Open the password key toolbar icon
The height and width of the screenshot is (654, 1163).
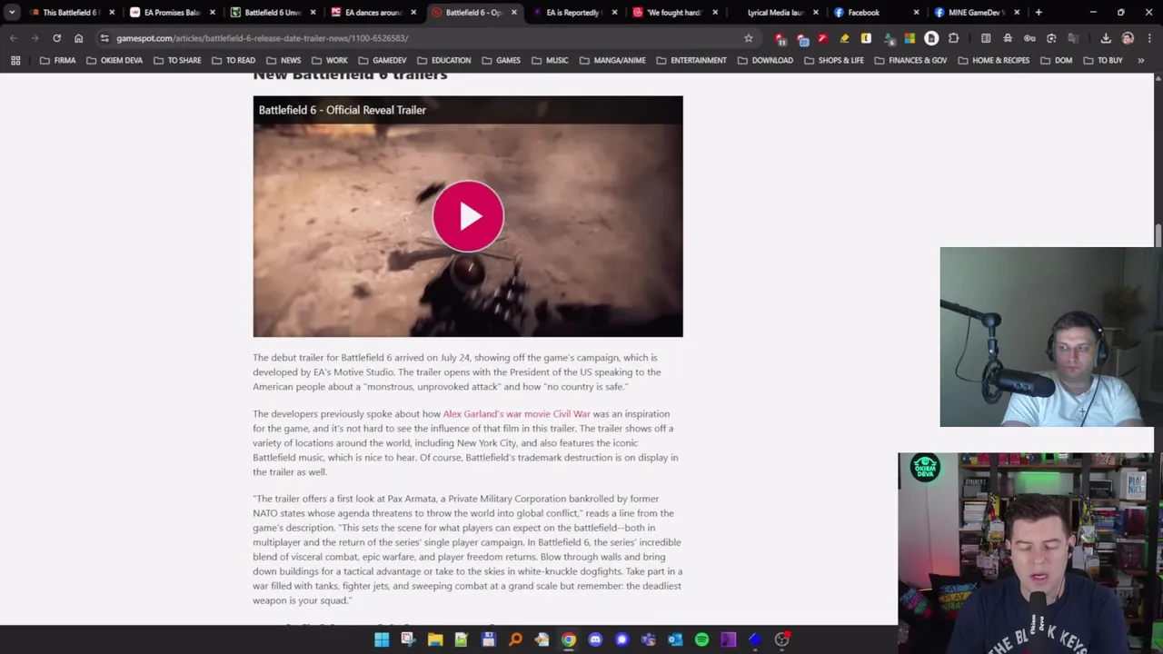tap(1029, 38)
